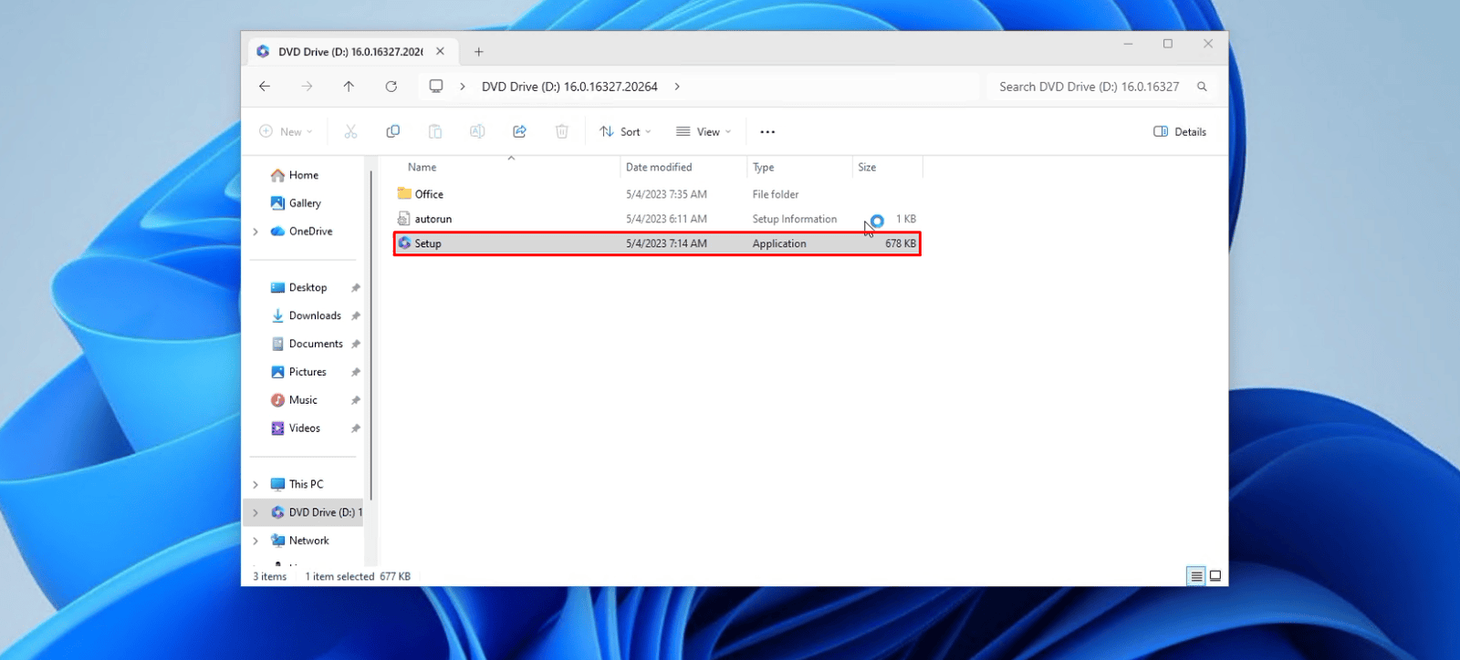This screenshot has width=1460, height=660.
Task: Open Downloads in navigation pane
Action: 306,316
